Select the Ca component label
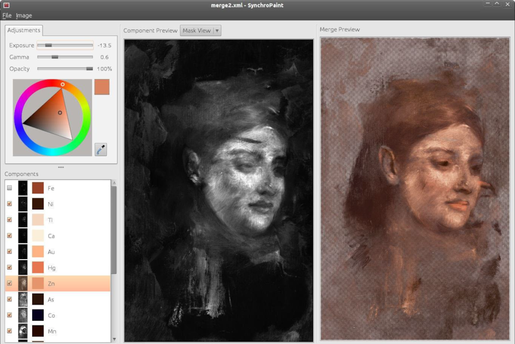 [x=51, y=236]
